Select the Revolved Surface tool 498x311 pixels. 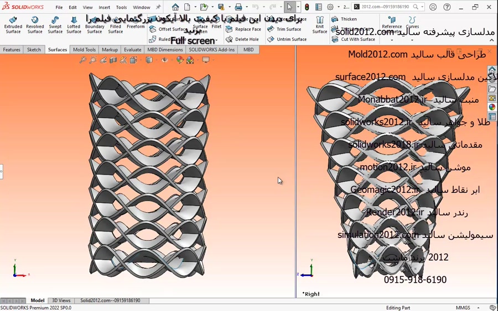click(x=35, y=25)
